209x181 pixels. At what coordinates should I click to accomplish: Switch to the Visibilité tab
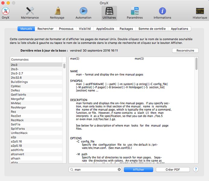pyautogui.click(x=85, y=29)
